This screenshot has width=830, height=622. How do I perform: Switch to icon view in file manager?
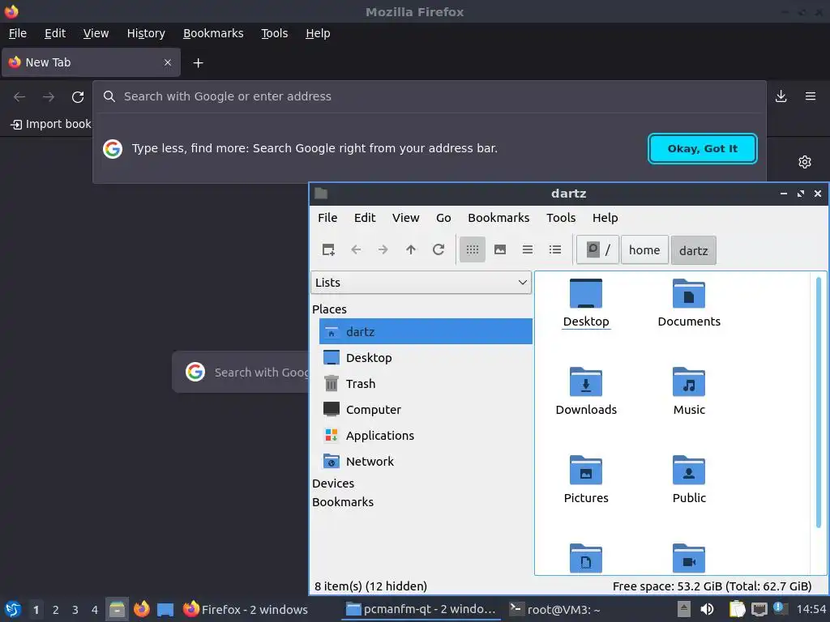coord(473,249)
